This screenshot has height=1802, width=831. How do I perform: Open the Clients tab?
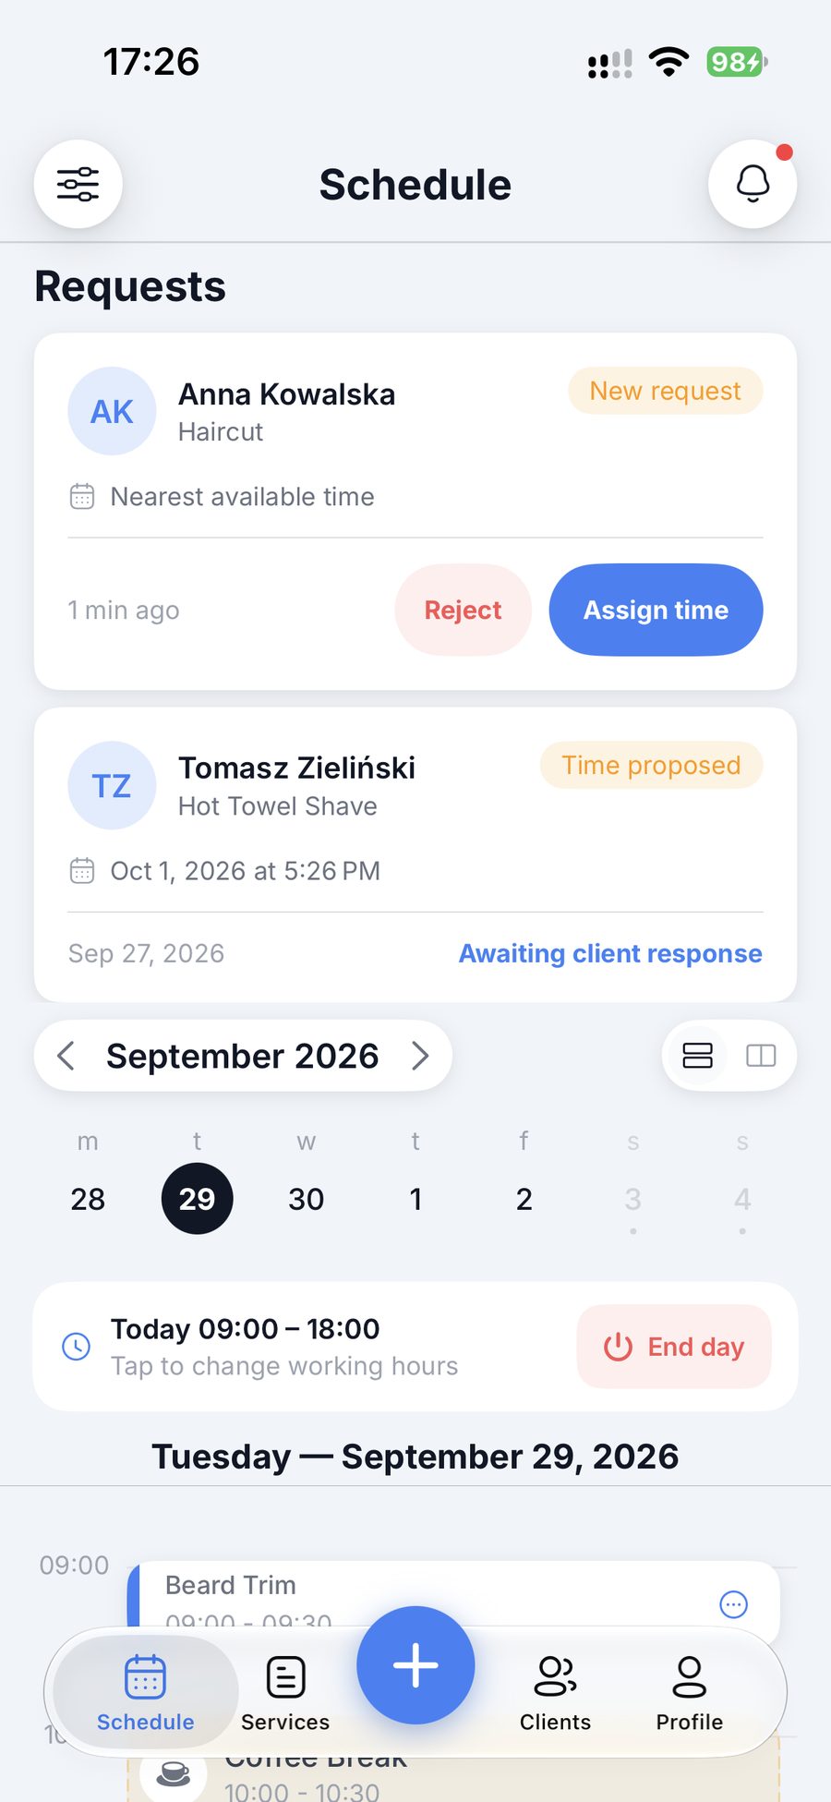tap(555, 1693)
